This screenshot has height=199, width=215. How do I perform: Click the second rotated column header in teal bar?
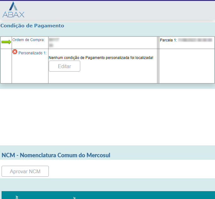click(x=74, y=197)
